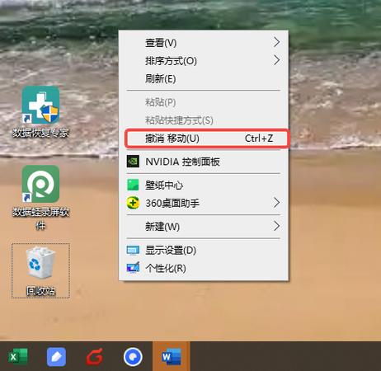Open the blue notes app in taskbar
The width and height of the screenshot is (381, 371).
click(56, 357)
